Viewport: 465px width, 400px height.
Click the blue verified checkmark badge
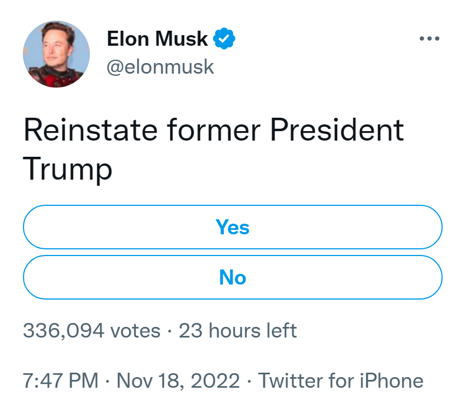pos(224,38)
